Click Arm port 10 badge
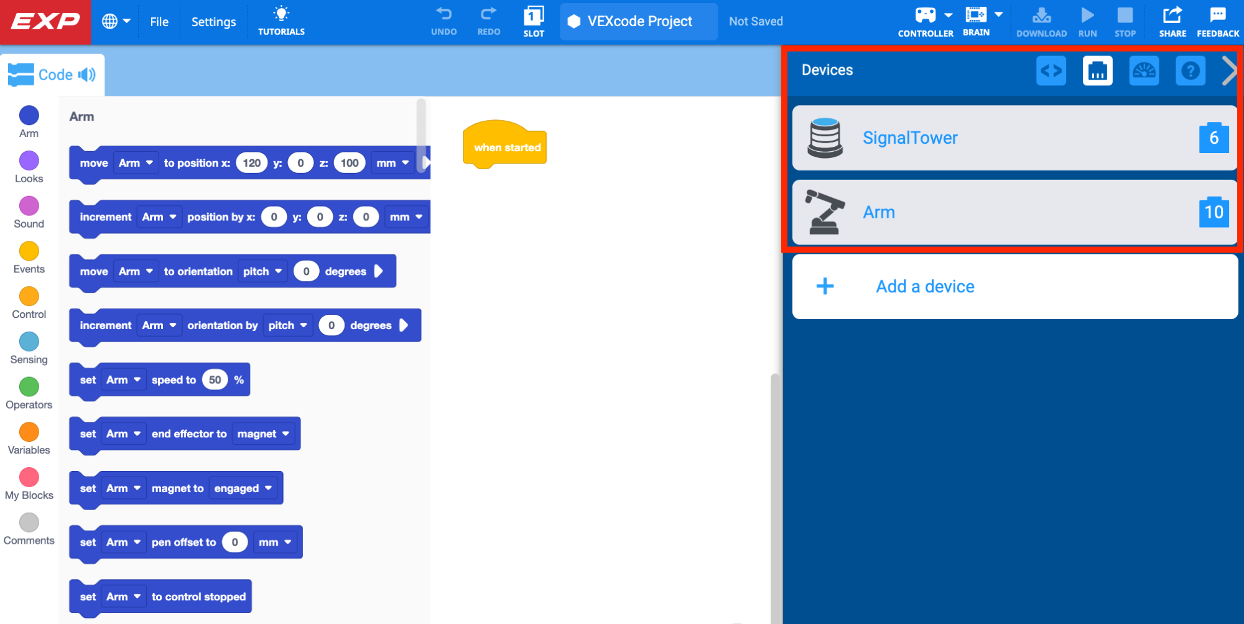 (1214, 212)
